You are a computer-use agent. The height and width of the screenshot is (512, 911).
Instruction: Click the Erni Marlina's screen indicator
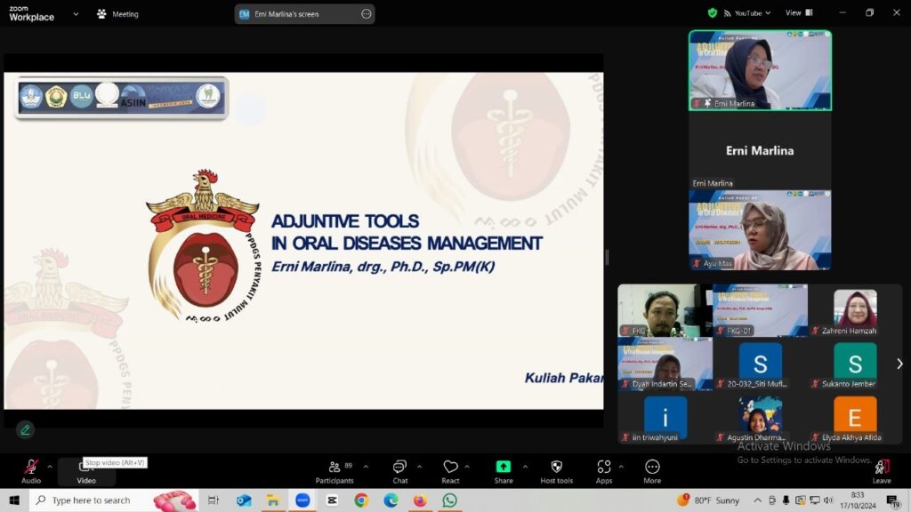(304, 14)
